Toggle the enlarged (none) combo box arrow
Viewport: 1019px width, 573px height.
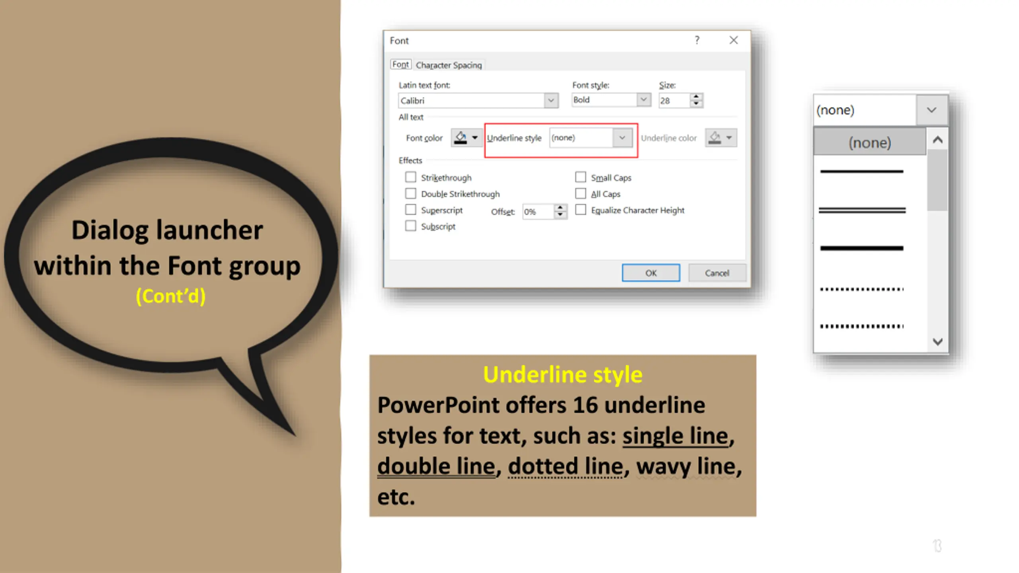point(931,110)
